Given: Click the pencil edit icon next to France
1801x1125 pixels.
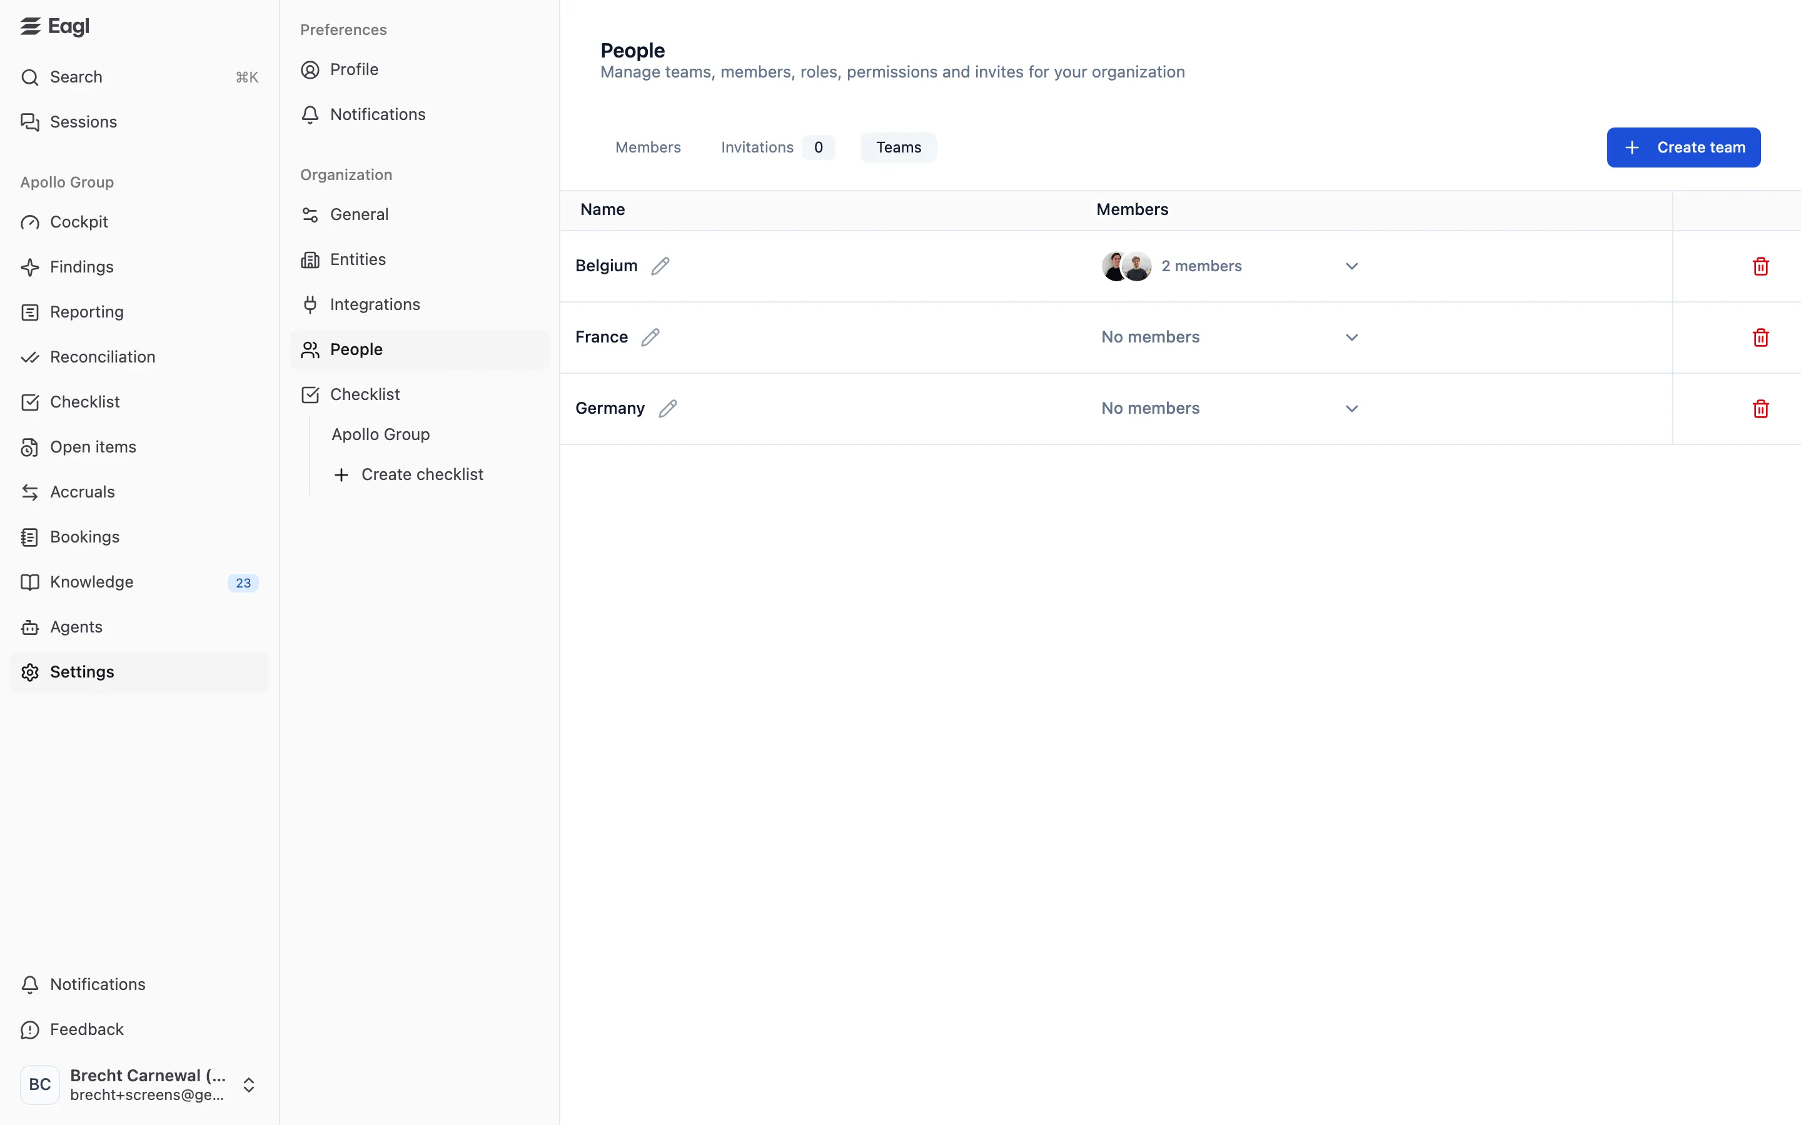Looking at the screenshot, I should tap(650, 337).
